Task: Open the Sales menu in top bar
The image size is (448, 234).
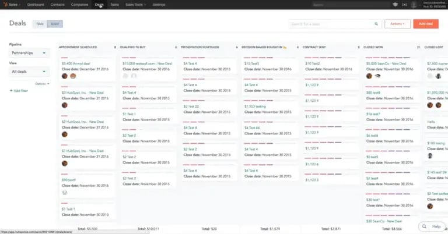Action: click(13, 5)
